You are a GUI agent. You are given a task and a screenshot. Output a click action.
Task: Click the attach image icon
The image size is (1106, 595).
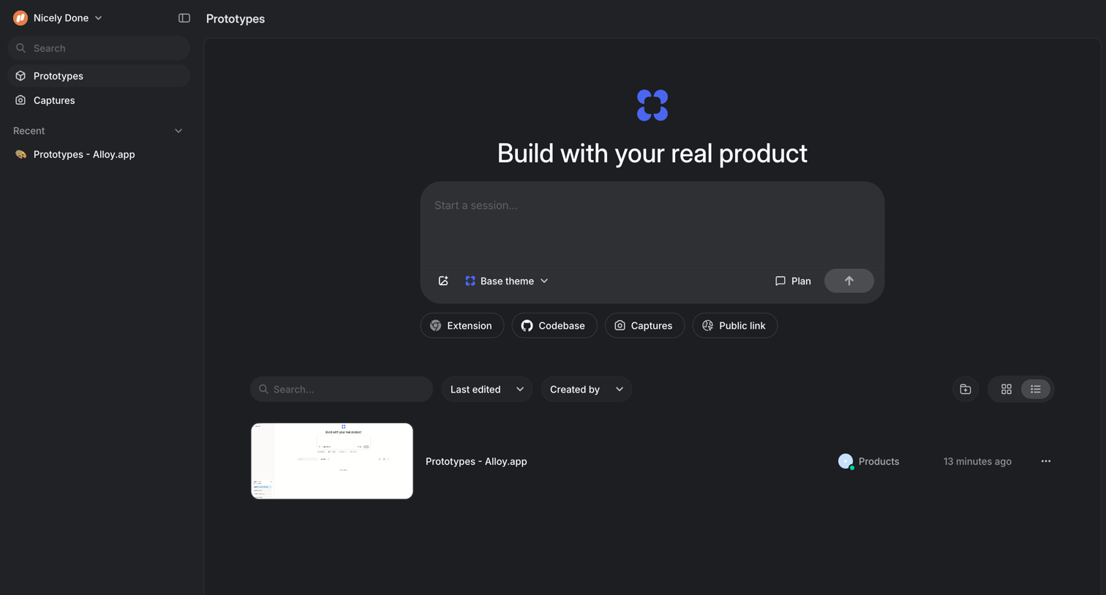click(x=443, y=281)
